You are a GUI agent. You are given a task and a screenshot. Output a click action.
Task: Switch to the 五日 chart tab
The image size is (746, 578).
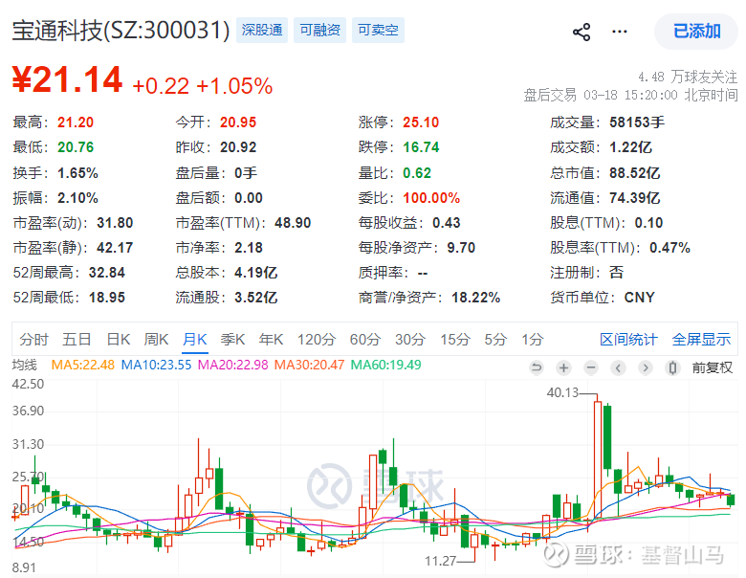point(77,340)
